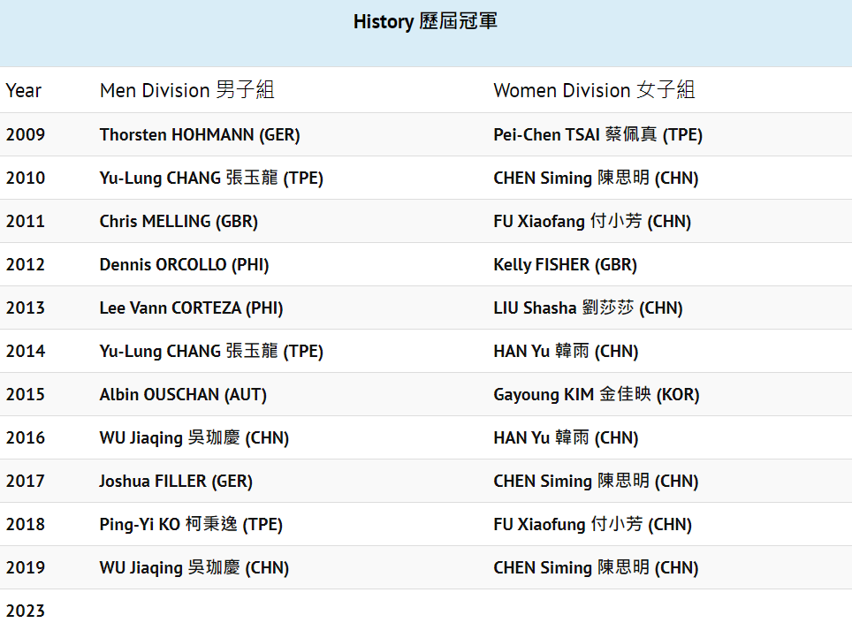Click Lee Vann CORTEZA (PHI) cell

tap(191, 308)
